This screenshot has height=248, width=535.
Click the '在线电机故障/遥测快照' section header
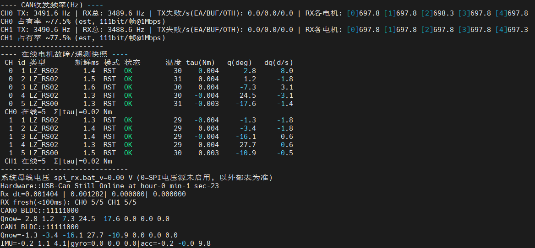pyautogui.click(x=65, y=54)
